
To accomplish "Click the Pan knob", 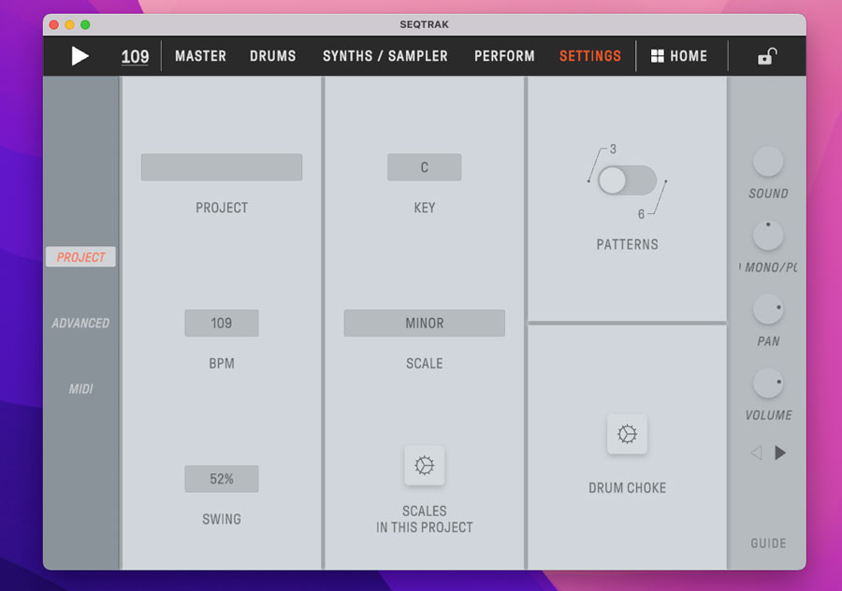I will click(768, 309).
